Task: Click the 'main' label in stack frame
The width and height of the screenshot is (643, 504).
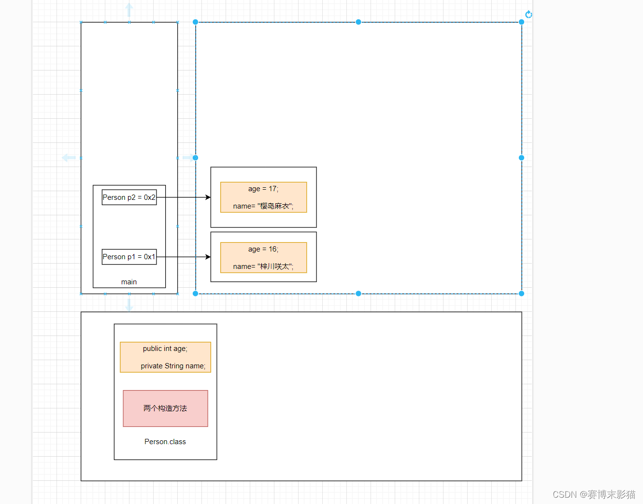Action: point(129,282)
